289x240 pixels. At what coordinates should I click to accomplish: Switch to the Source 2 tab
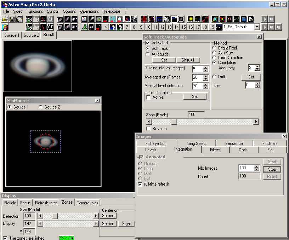pos(31,35)
